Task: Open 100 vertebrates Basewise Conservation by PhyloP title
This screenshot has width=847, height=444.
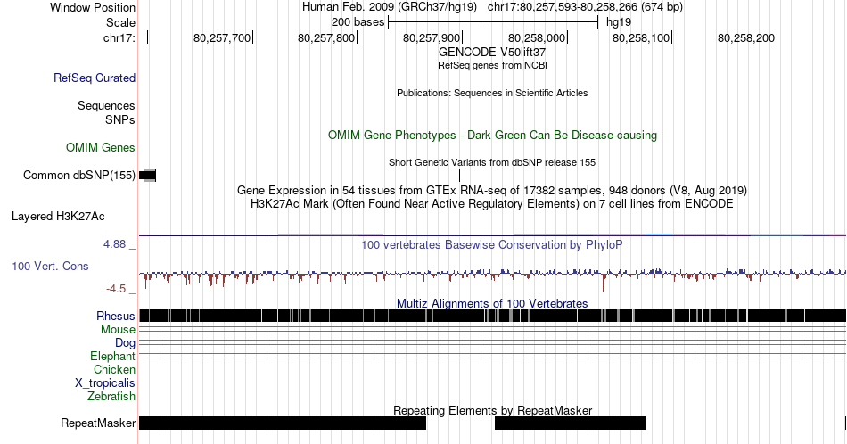Action: click(492, 244)
